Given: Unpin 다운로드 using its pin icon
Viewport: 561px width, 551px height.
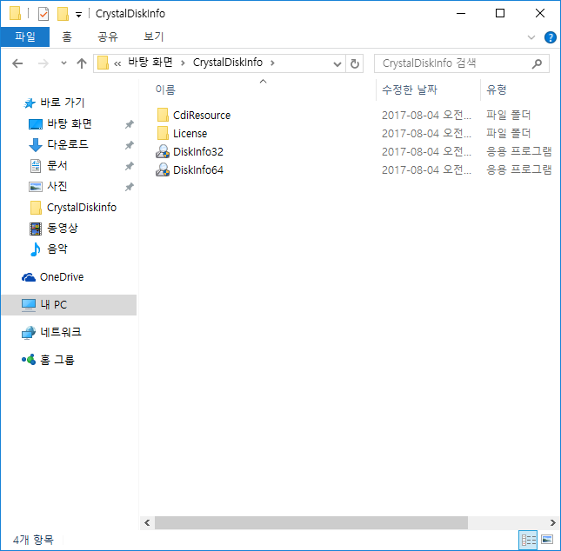Looking at the screenshot, I should [129, 145].
